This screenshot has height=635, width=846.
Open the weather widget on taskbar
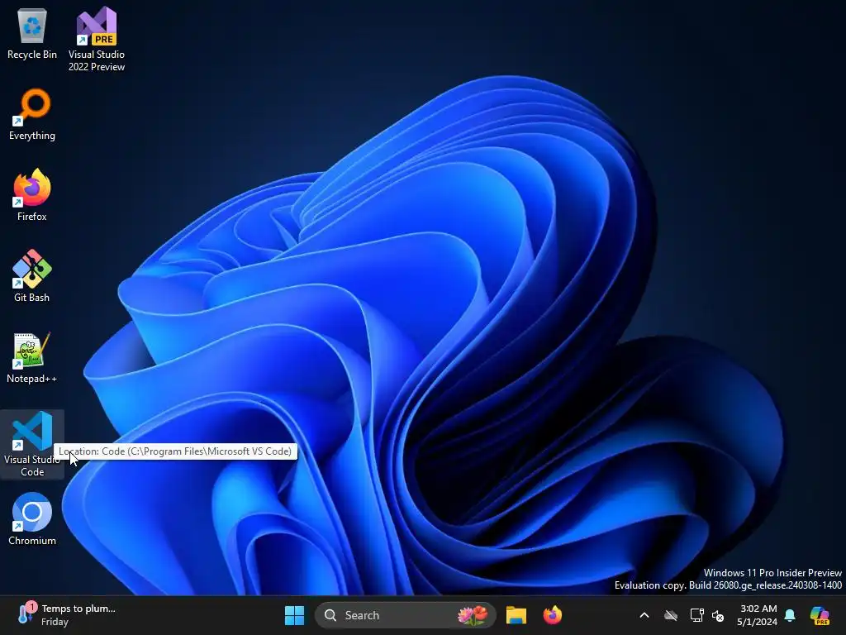click(68, 615)
